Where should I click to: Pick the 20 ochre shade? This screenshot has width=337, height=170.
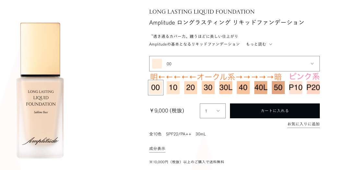pyautogui.click(x=191, y=88)
